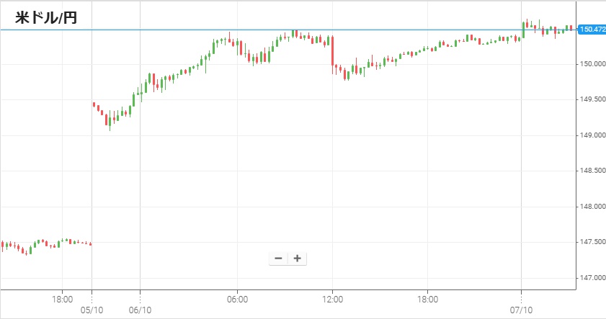Click the 12:00 time axis label
The image size is (606, 319).
click(332, 298)
